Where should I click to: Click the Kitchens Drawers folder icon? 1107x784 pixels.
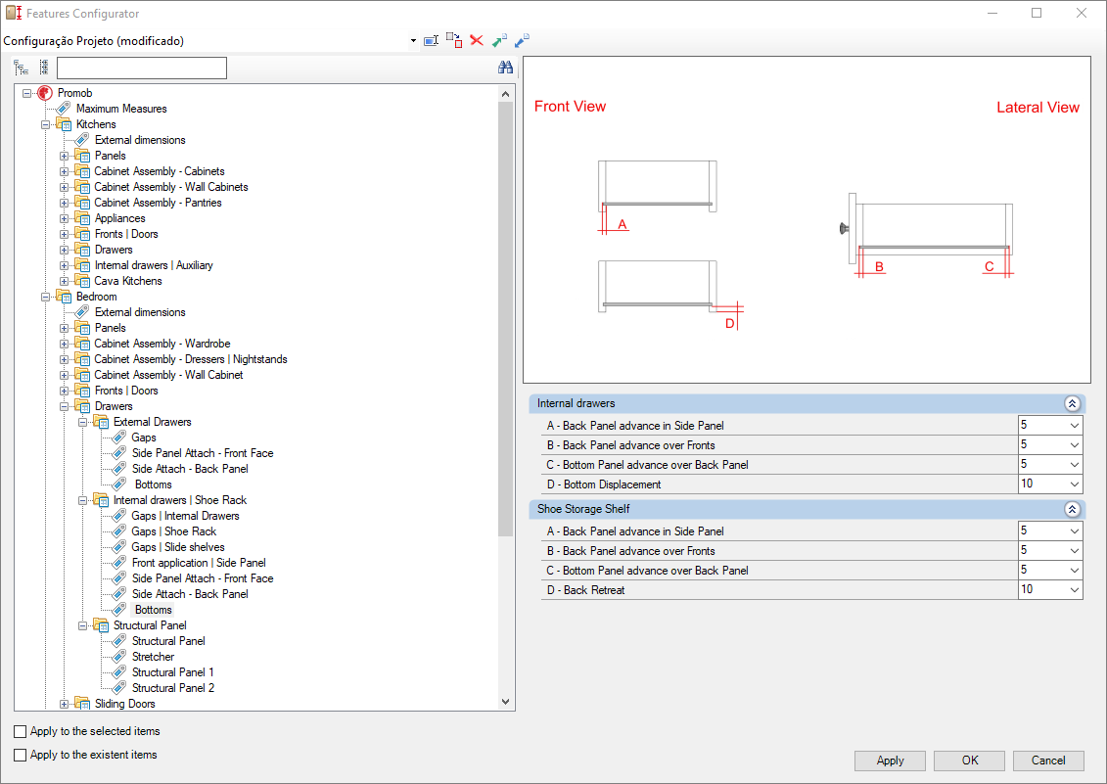(82, 250)
